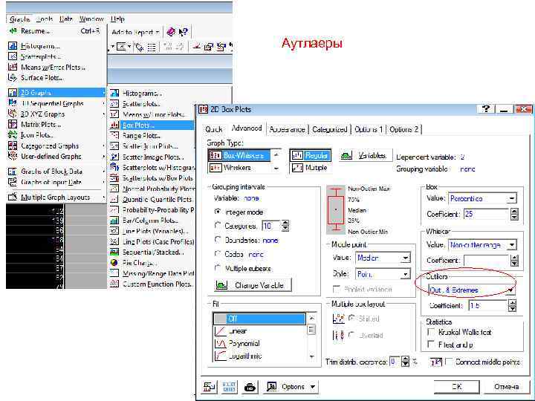Open User-defined Graphs submenu

coord(56,157)
